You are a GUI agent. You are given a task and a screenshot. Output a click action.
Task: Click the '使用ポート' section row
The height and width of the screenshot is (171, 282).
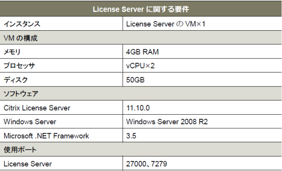(x=141, y=149)
